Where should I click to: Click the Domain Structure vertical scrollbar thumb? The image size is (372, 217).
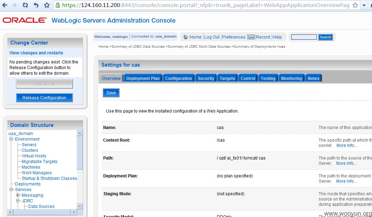(x=80, y=153)
